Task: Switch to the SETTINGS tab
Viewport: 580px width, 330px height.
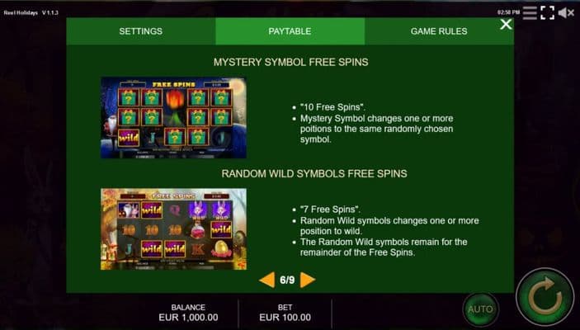Action: pyautogui.click(x=141, y=31)
